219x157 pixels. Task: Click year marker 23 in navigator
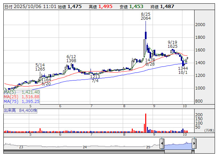click(21, 147)
